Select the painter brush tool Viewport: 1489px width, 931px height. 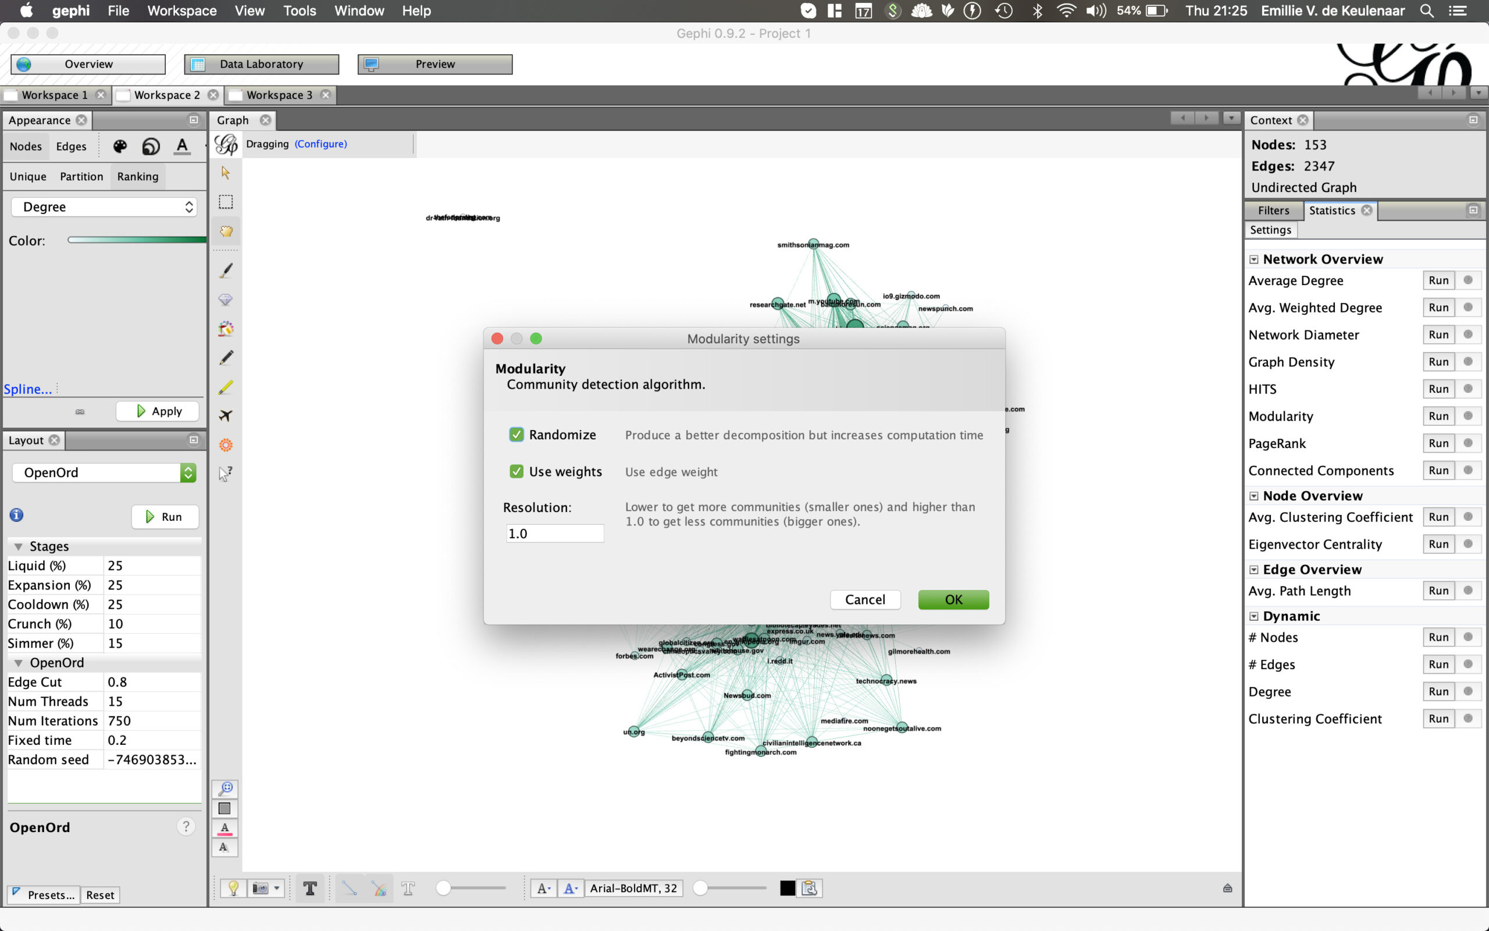click(226, 271)
